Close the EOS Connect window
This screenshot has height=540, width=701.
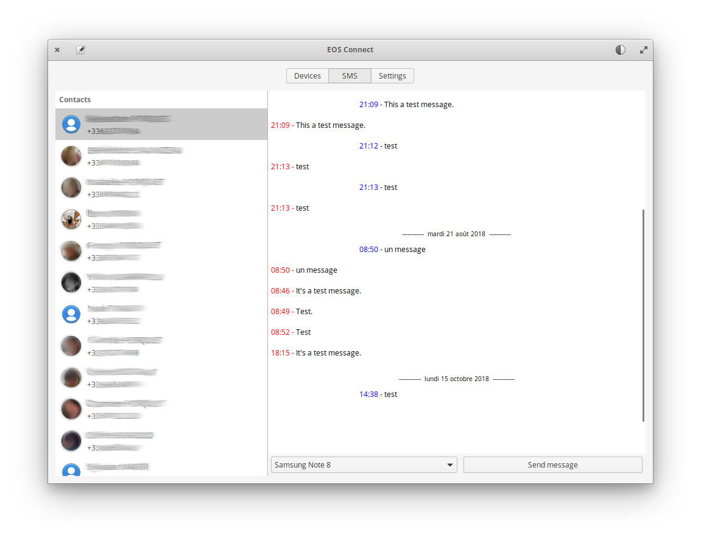point(57,50)
